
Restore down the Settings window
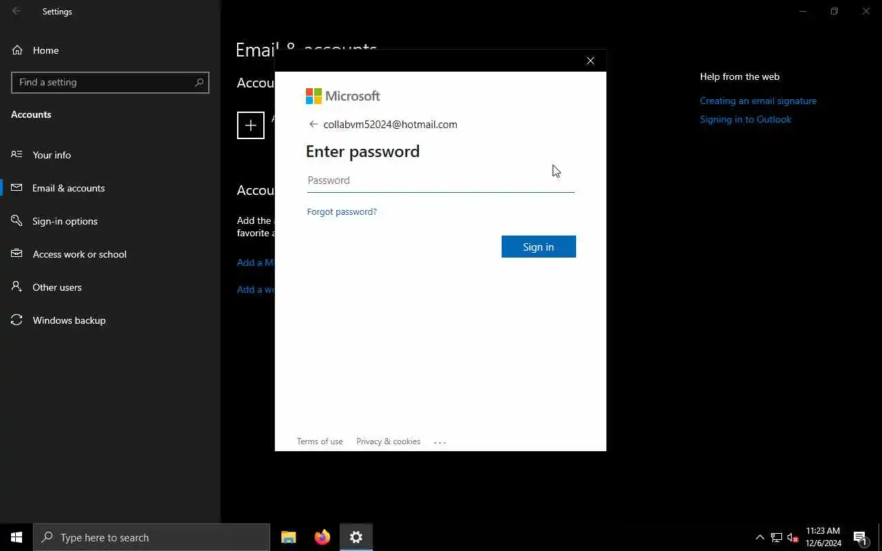click(834, 11)
